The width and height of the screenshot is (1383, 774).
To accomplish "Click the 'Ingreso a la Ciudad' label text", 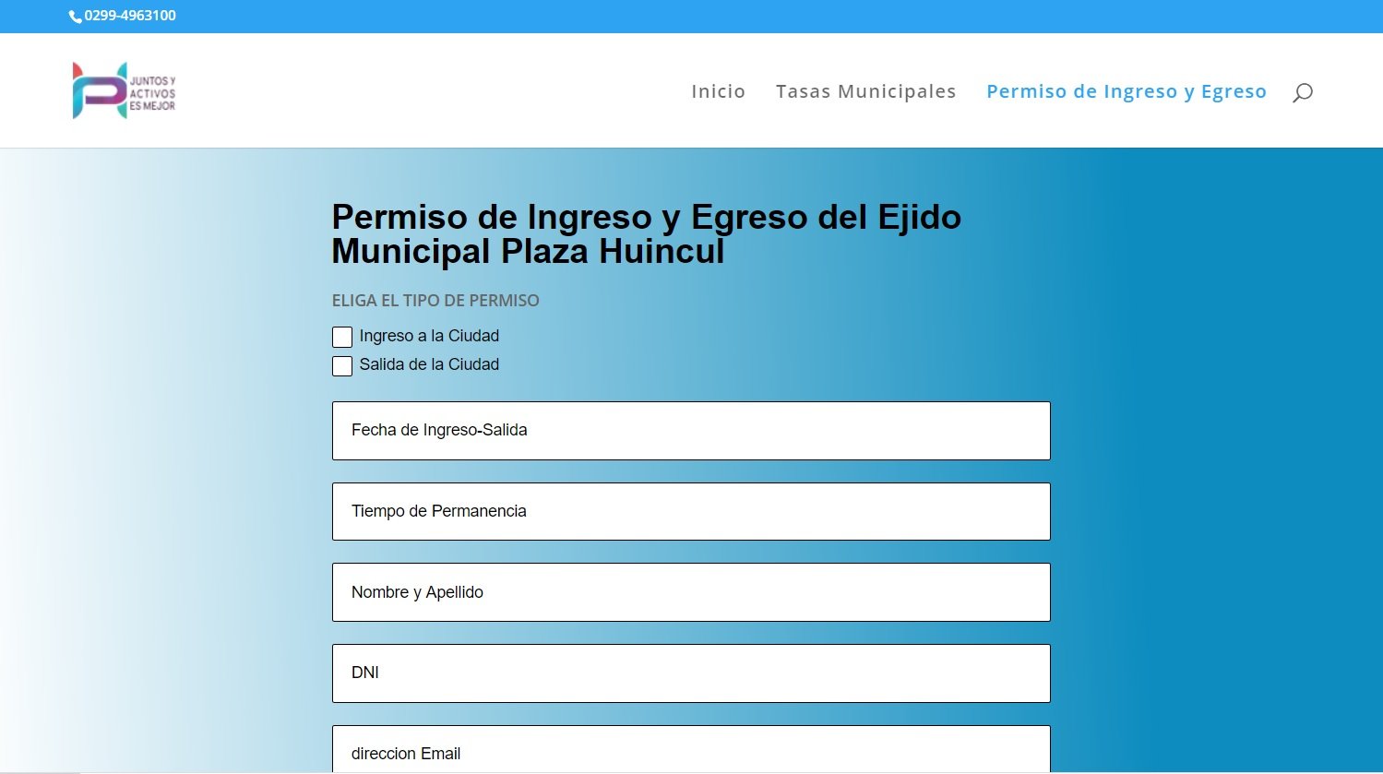I will tap(429, 336).
